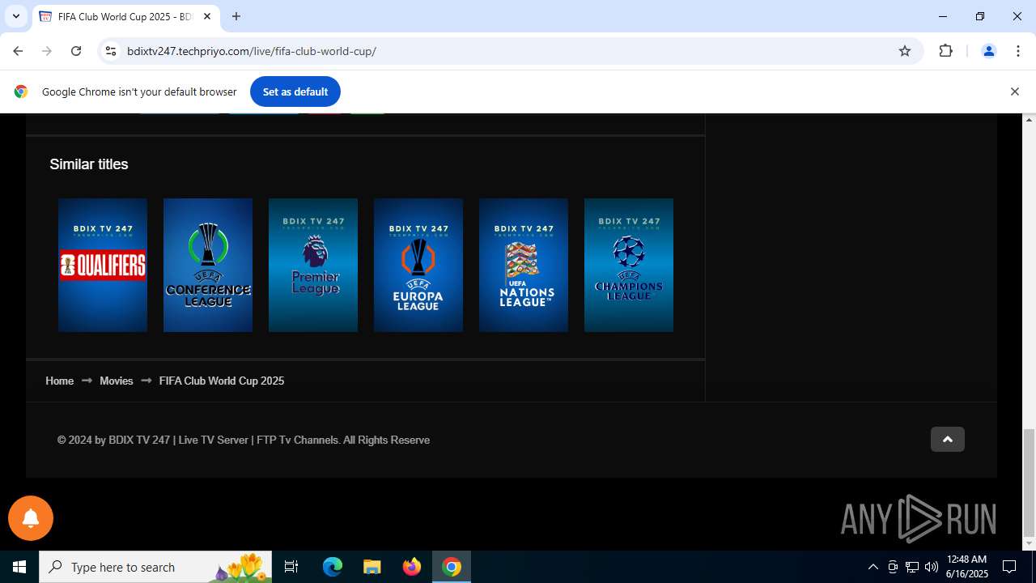This screenshot has width=1036, height=583.
Task: Open the Chrome profile icon
Action: click(x=988, y=51)
